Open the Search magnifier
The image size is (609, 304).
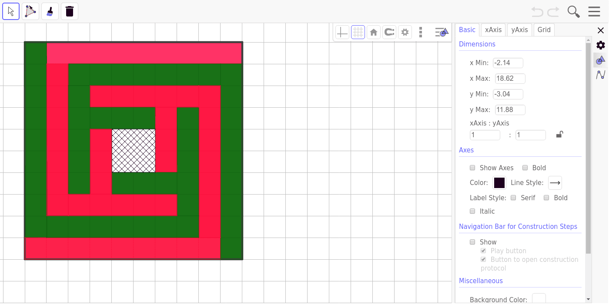pyautogui.click(x=574, y=11)
